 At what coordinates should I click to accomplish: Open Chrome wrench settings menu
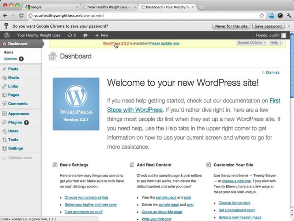(x=289, y=16)
